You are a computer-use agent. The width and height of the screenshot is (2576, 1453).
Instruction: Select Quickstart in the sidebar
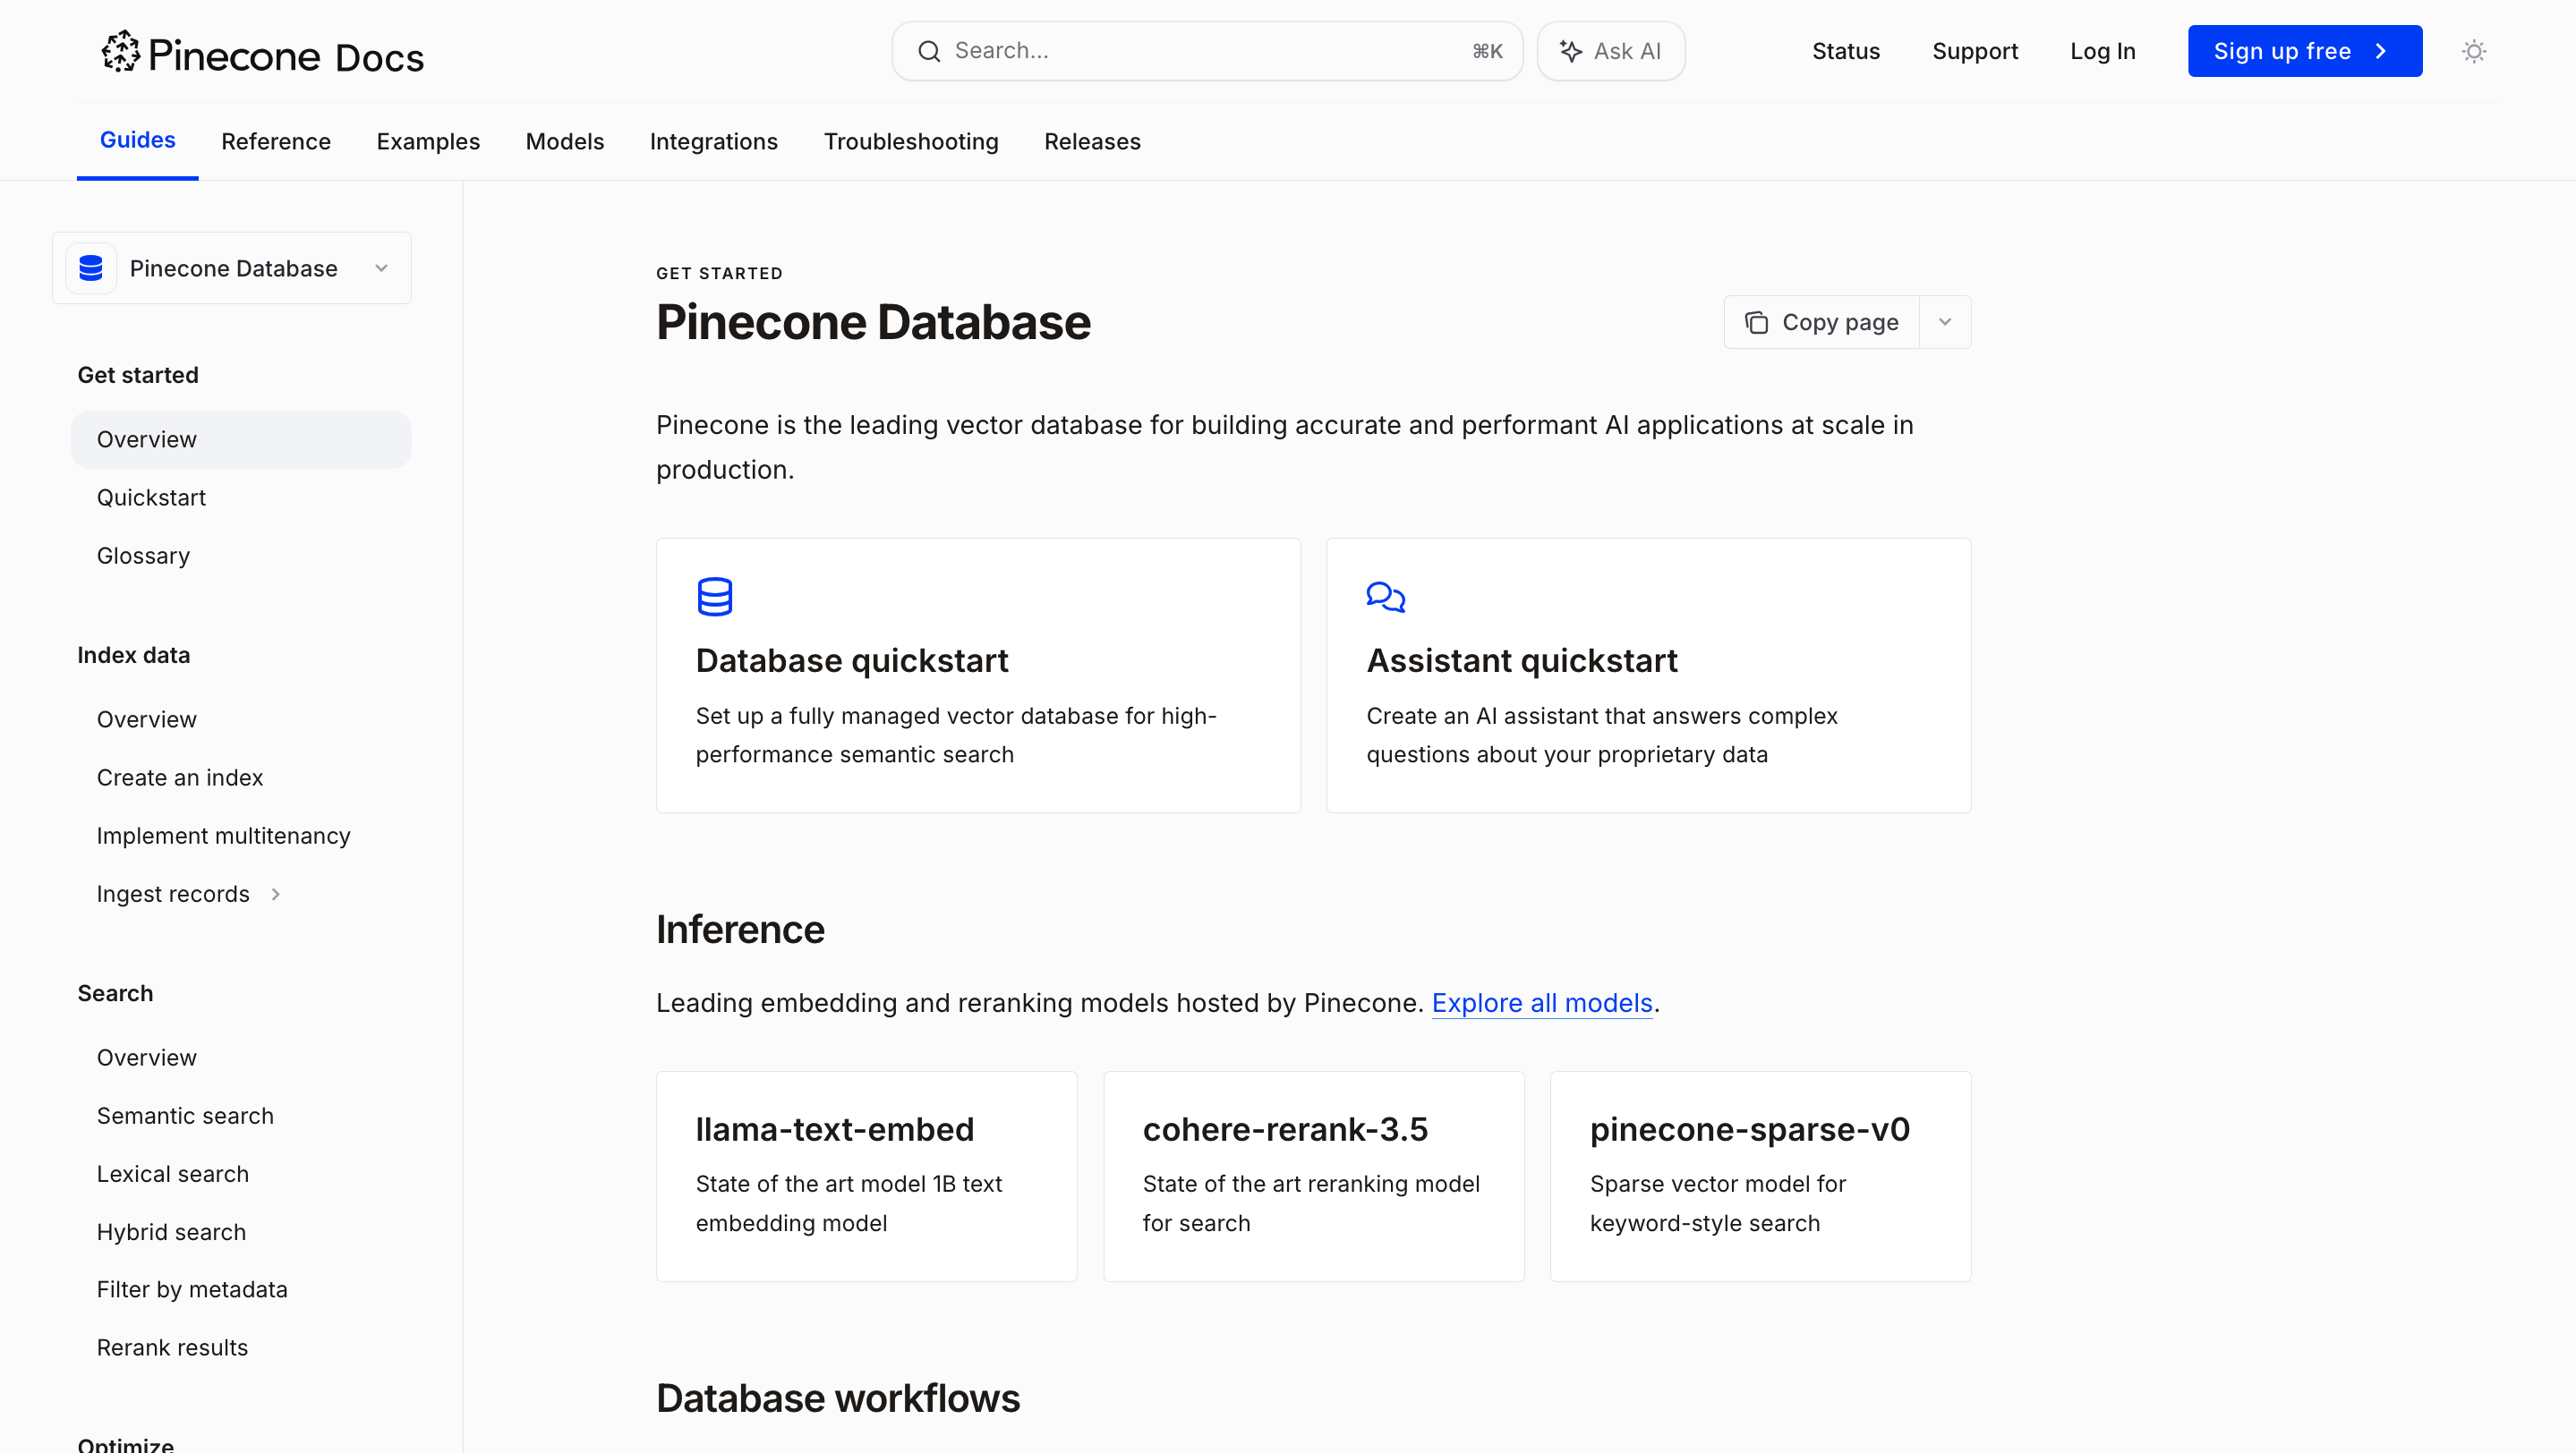(x=151, y=497)
